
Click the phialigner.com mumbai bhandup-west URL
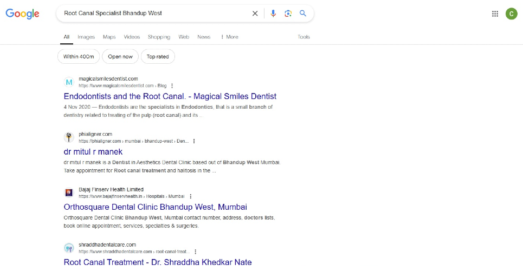point(133,141)
